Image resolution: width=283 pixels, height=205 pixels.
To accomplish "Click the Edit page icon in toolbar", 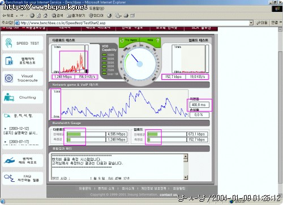I will pyautogui.click(x=132, y=16).
